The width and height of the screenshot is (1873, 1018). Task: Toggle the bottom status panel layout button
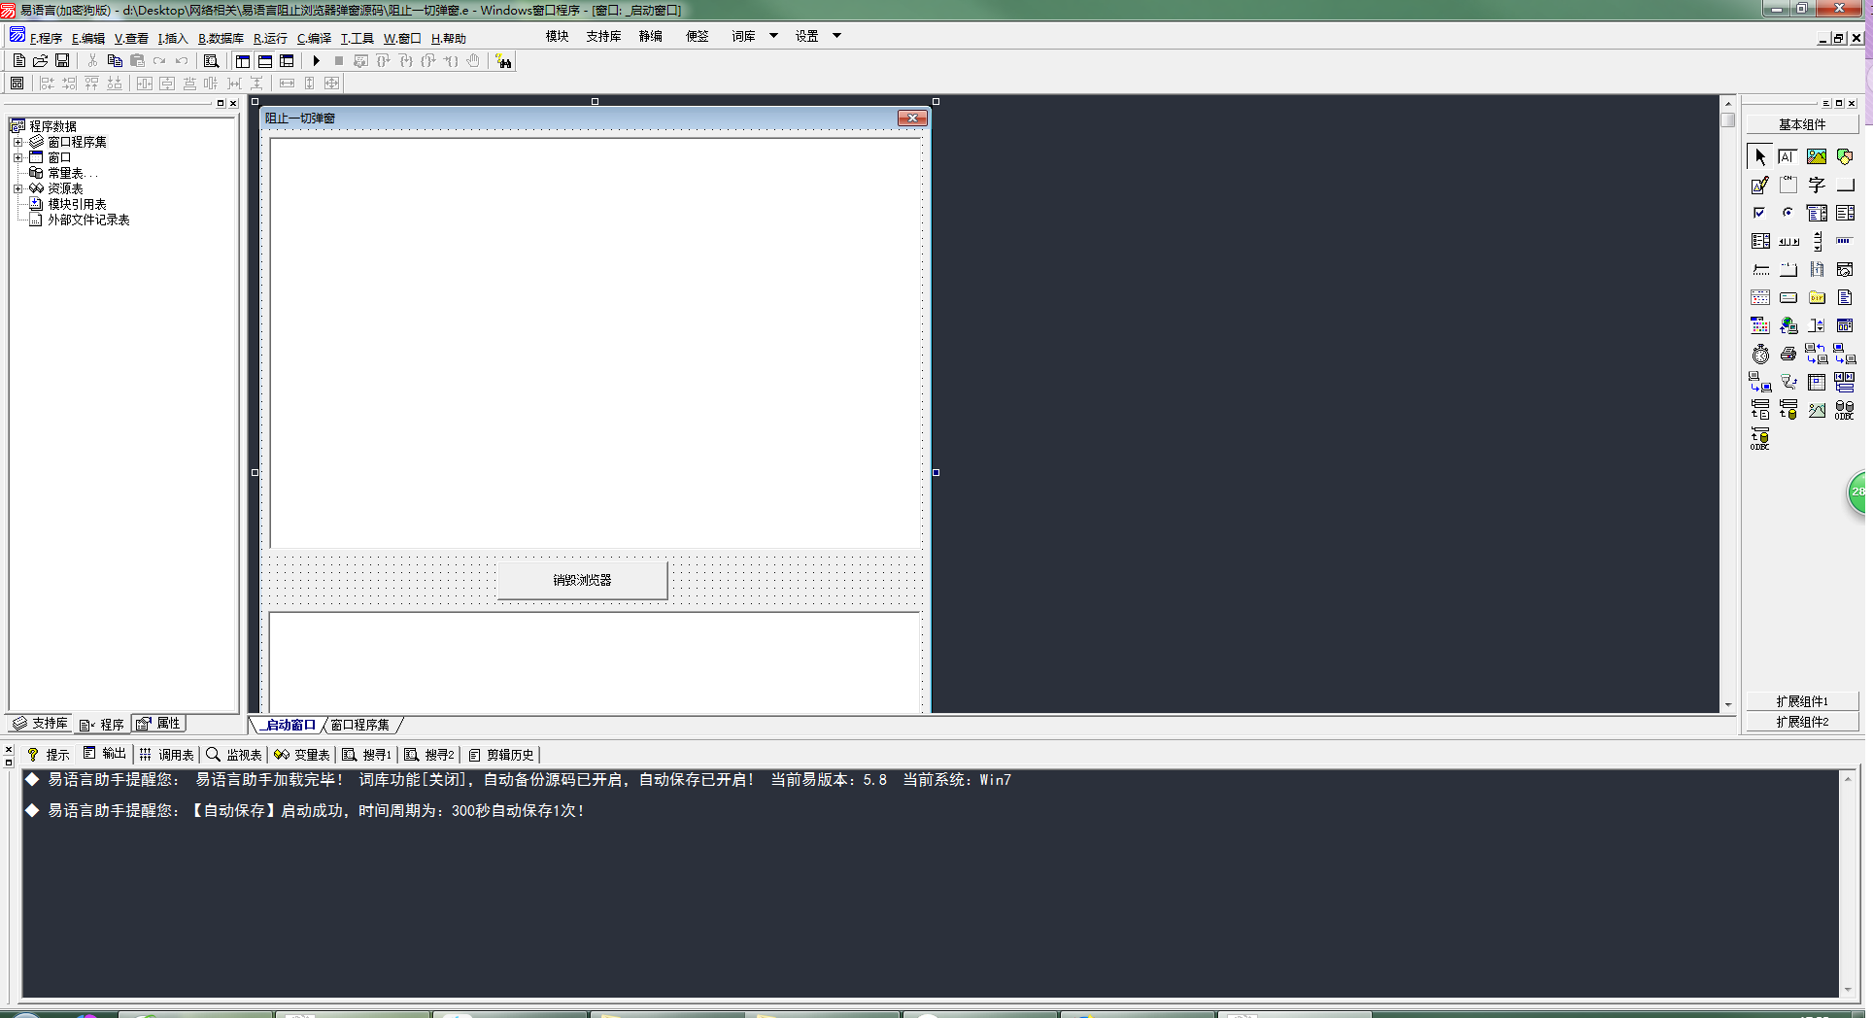[x=265, y=60]
